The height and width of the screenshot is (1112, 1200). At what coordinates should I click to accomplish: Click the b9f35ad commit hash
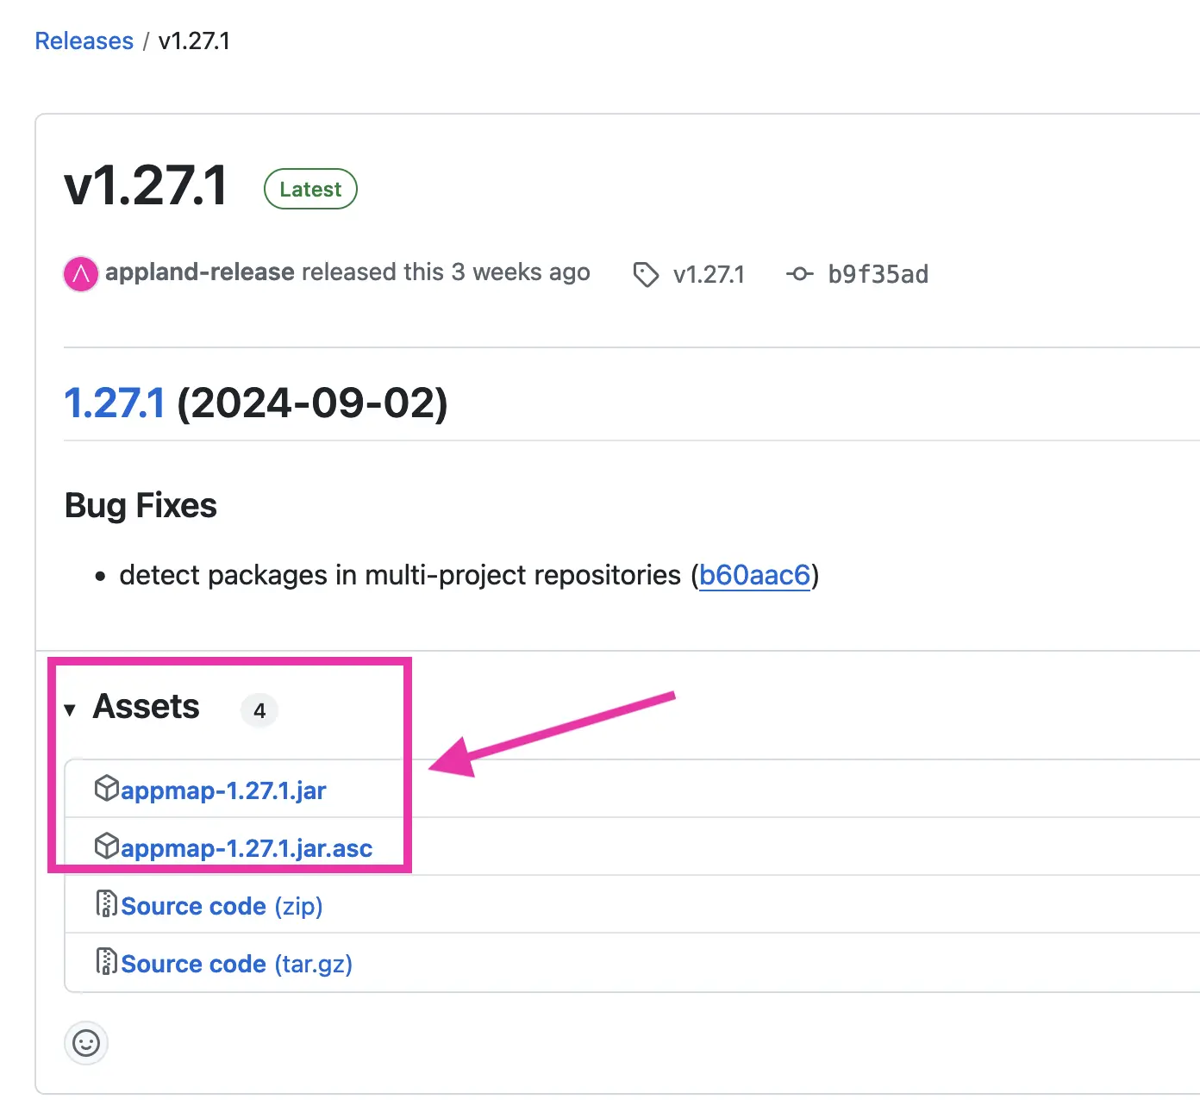pos(878,274)
